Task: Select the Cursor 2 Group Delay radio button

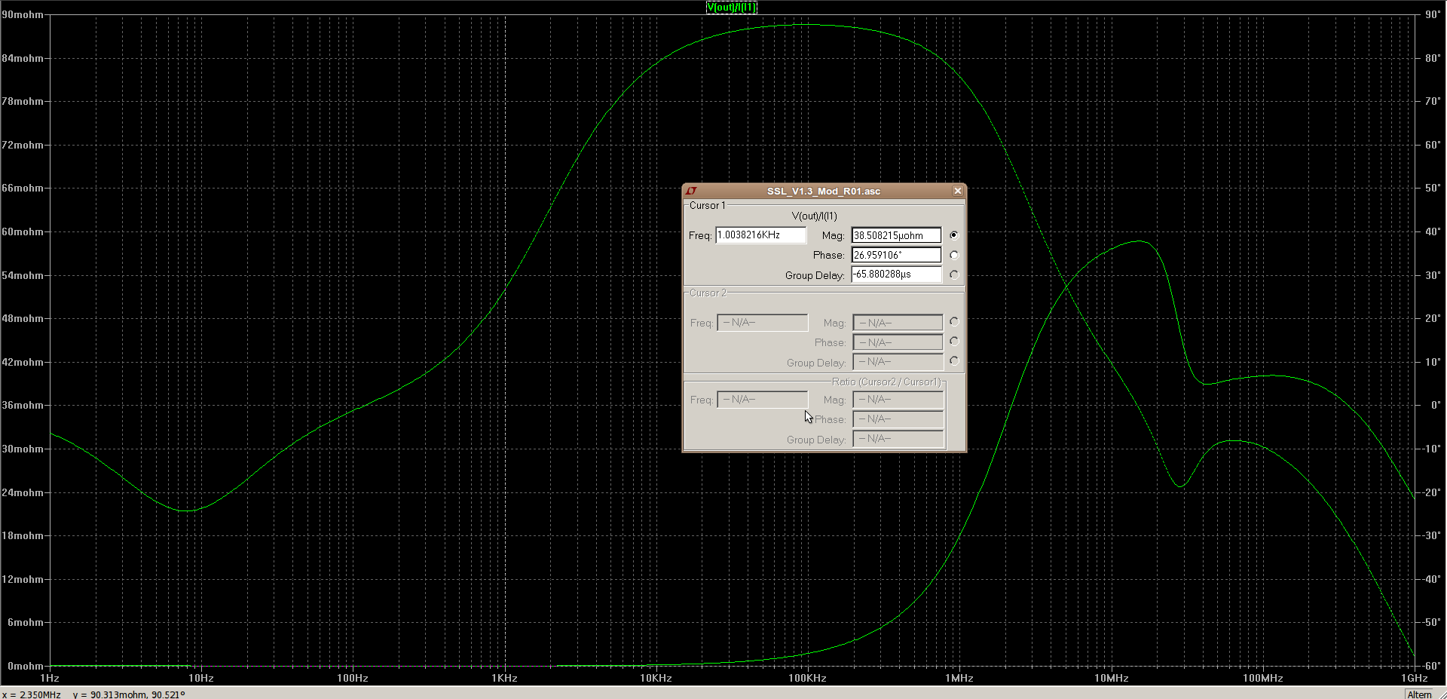Action: pyautogui.click(x=954, y=361)
